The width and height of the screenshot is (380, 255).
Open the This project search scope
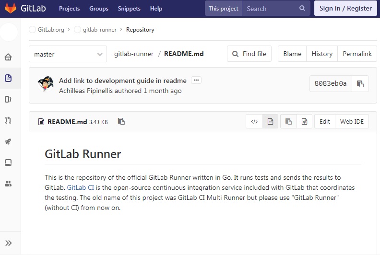223,9
